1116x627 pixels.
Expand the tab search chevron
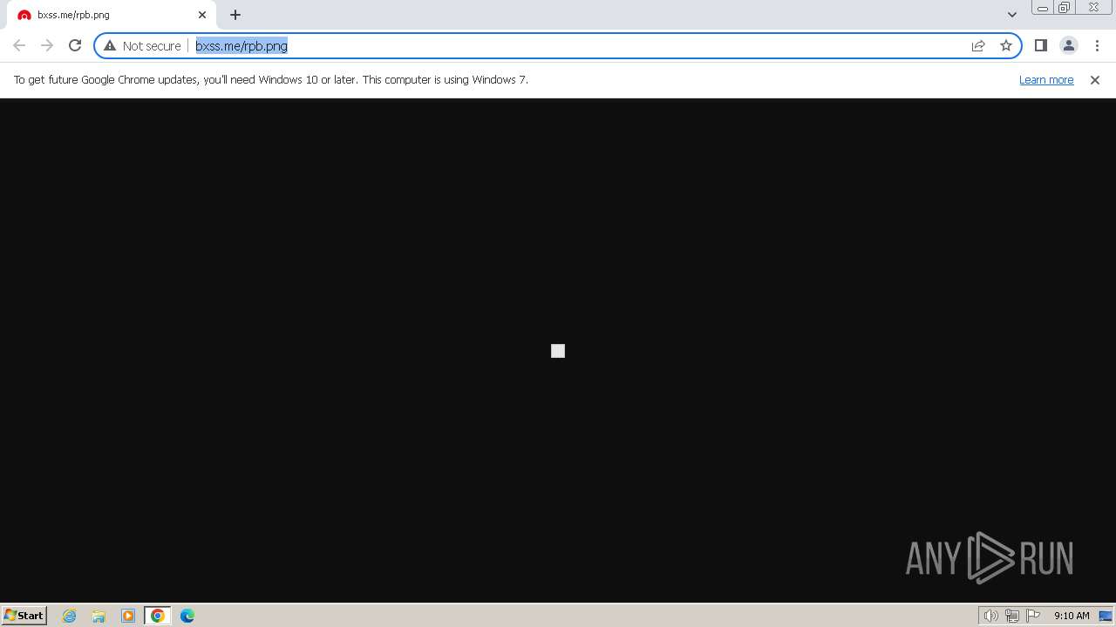click(x=1012, y=15)
